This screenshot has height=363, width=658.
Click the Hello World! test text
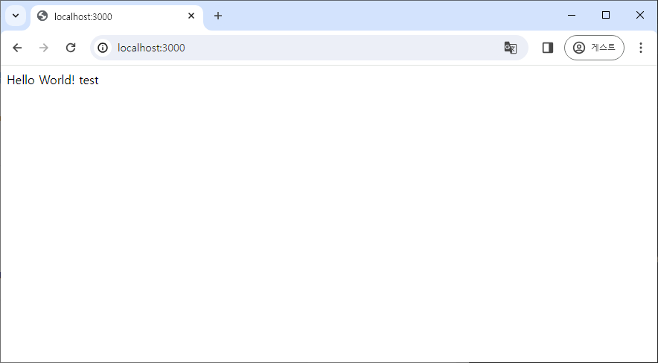pos(53,81)
